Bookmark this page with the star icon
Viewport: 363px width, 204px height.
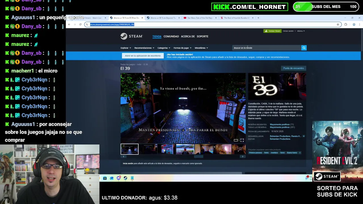pos(338,24)
